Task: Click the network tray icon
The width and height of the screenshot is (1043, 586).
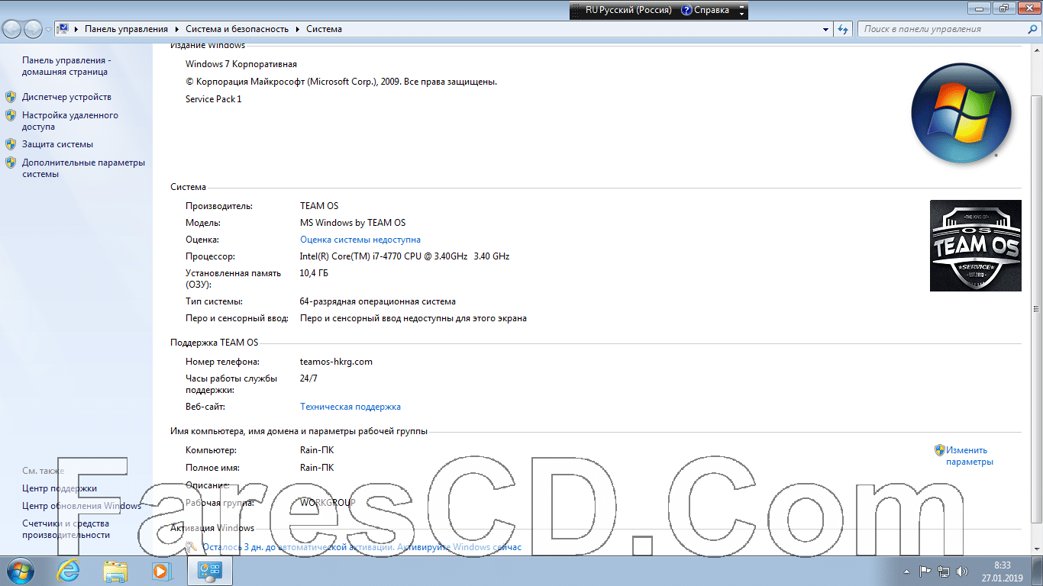Action: click(x=945, y=571)
